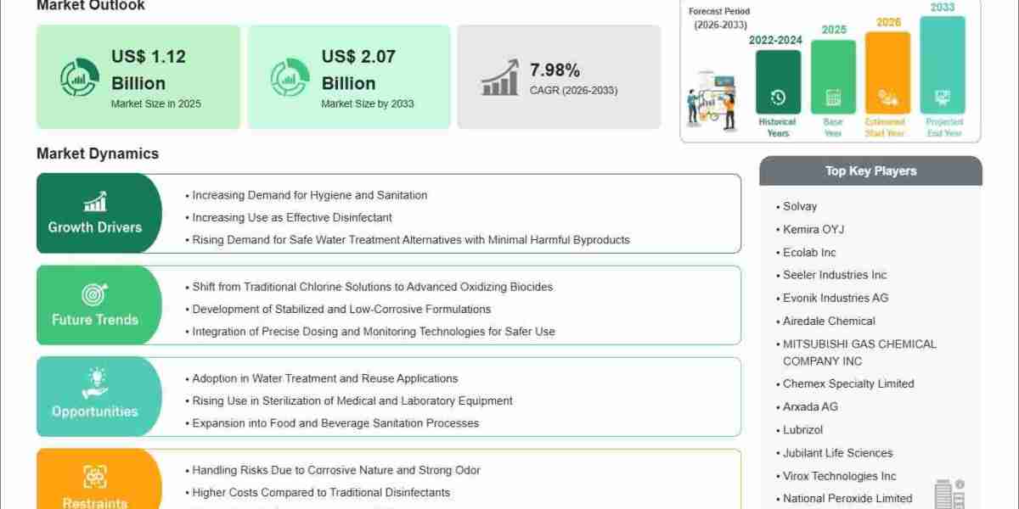Screen dimensions: 1019x509
Task: Click National Peroxide Limited entry
Action: tap(847, 499)
